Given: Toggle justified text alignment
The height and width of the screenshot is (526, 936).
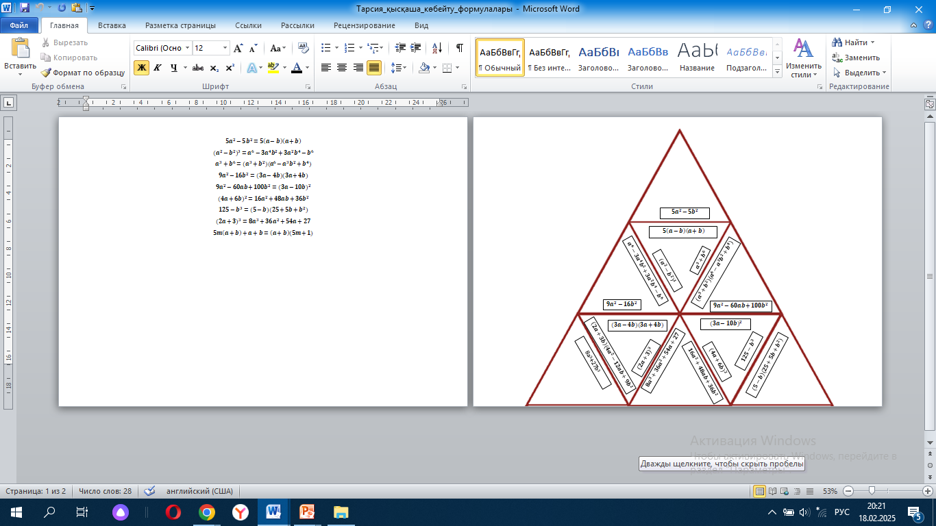Looking at the screenshot, I should tap(374, 68).
